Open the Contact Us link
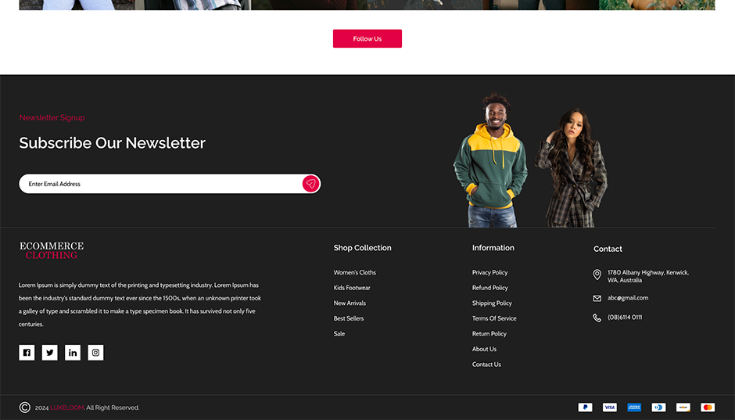Image resolution: width=735 pixels, height=420 pixels. point(486,364)
